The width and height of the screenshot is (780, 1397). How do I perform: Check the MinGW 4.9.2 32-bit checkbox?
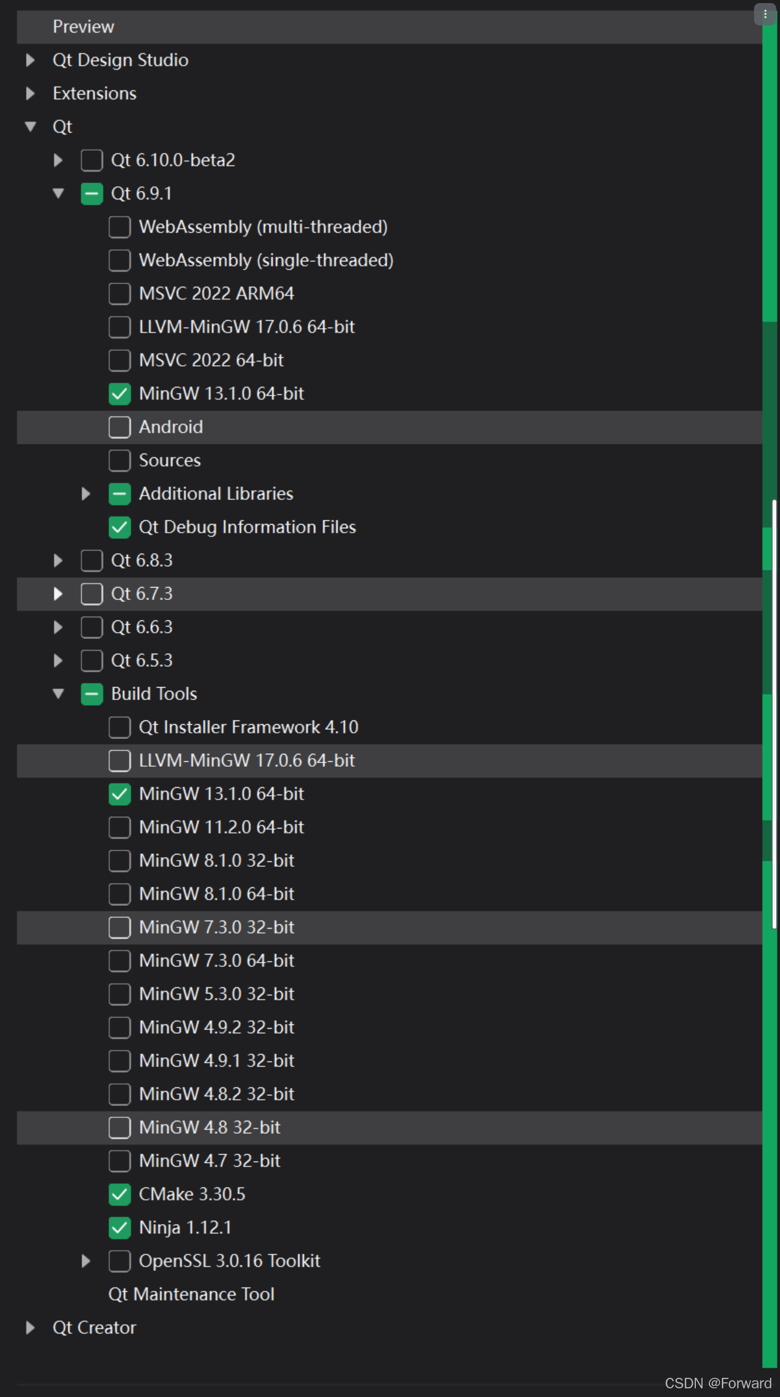point(119,1028)
